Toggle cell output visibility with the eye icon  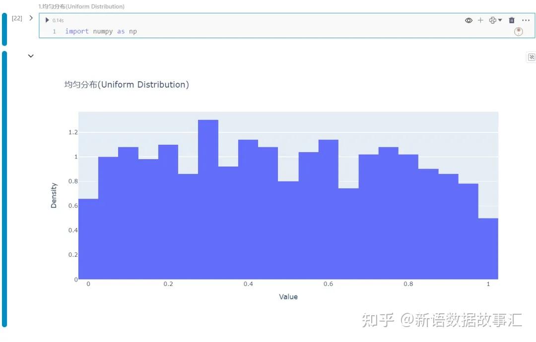469,20
